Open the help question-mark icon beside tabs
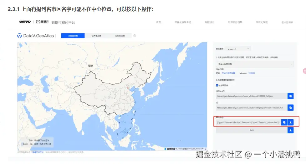 pos(135,36)
